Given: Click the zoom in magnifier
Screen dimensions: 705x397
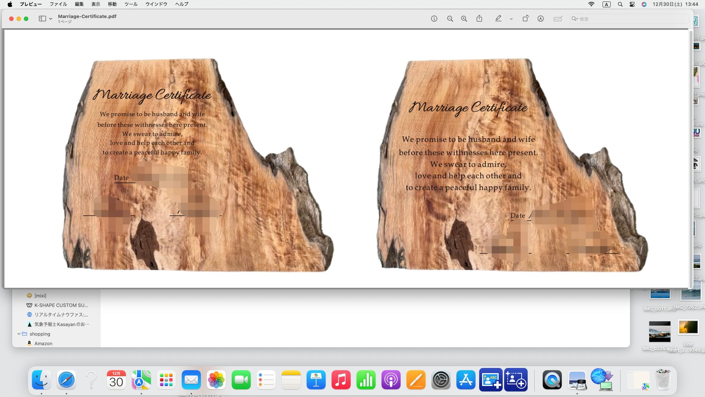Looking at the screenshot, I should tap(464, 19).
